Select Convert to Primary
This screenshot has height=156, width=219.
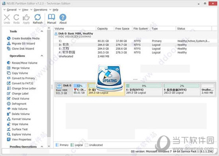(x=21, y=78)
